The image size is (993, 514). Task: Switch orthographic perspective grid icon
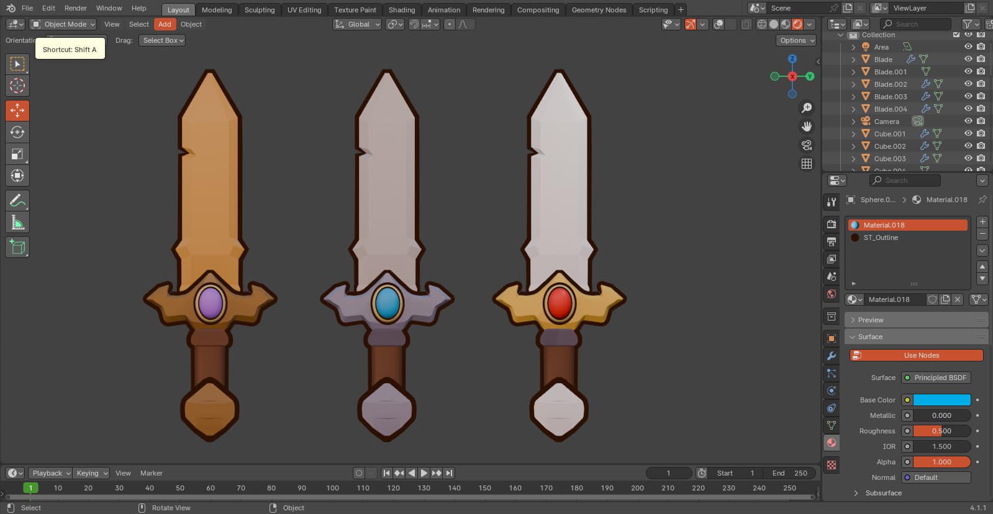807,164
